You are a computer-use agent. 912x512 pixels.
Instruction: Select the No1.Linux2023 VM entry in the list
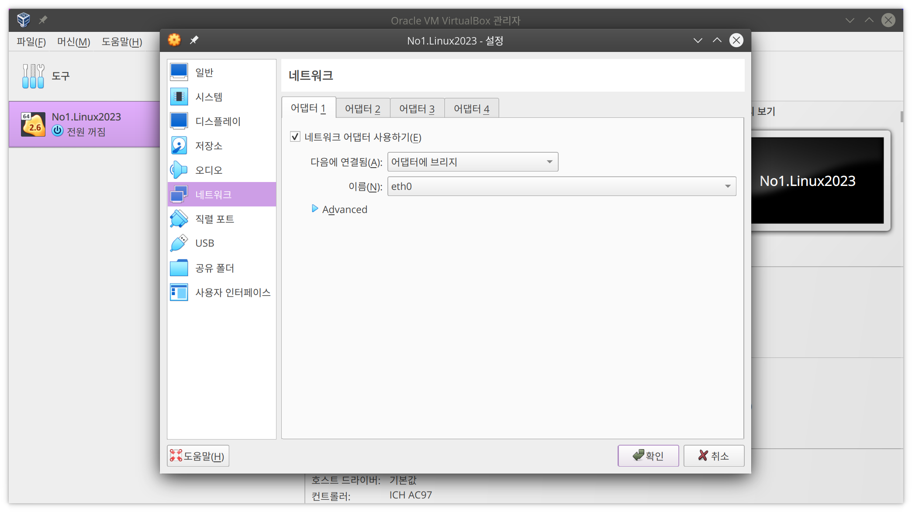click(x=84, y=124)
